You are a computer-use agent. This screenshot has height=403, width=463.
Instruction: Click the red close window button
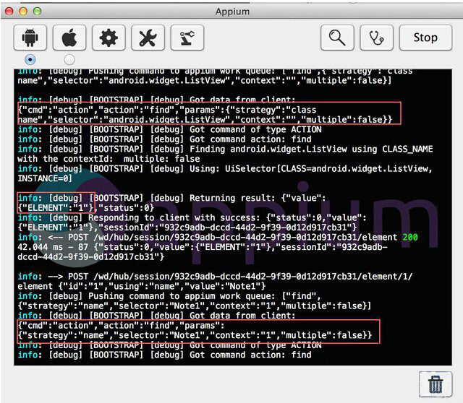9,12
